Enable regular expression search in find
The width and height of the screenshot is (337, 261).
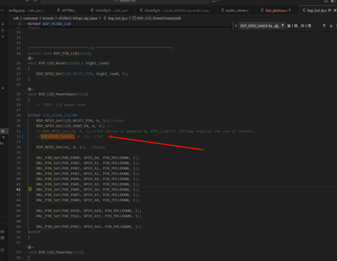point(282,26)
